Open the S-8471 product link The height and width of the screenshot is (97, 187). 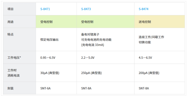pyautogui.click(x=45, y=9)
